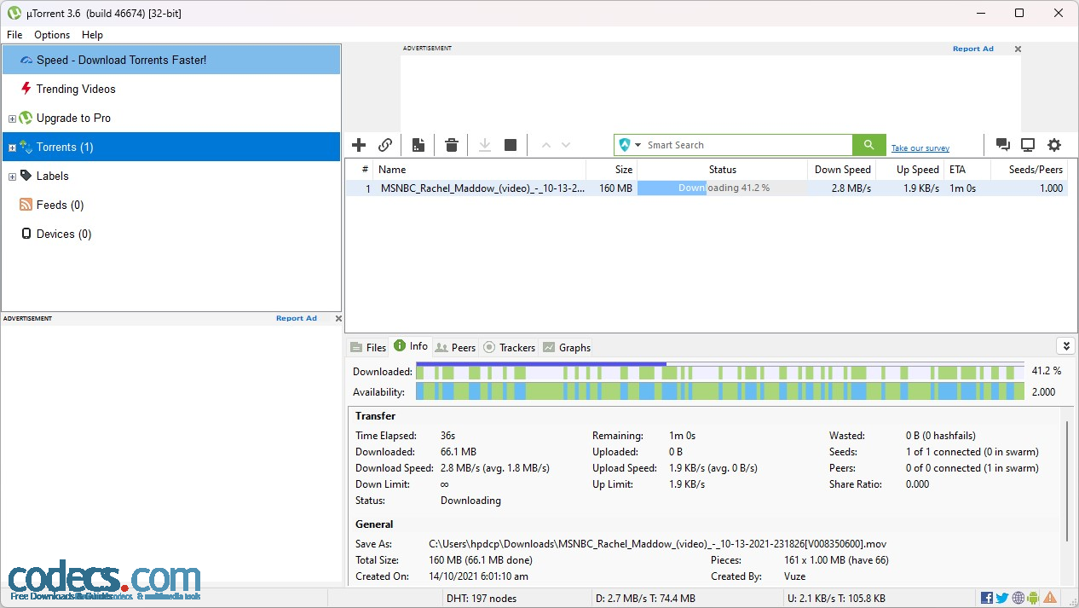The height and width of the screenshot is (608, 1079).
Task: Close the sidebar advertisement panel
Action: click(338, 319)
